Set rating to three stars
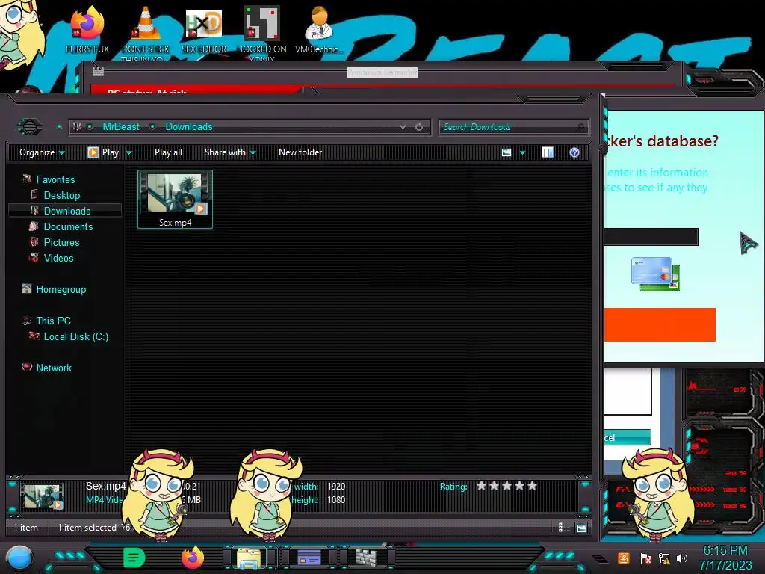Viewport: 765px width, 574px height. click(x=507, y=486)
